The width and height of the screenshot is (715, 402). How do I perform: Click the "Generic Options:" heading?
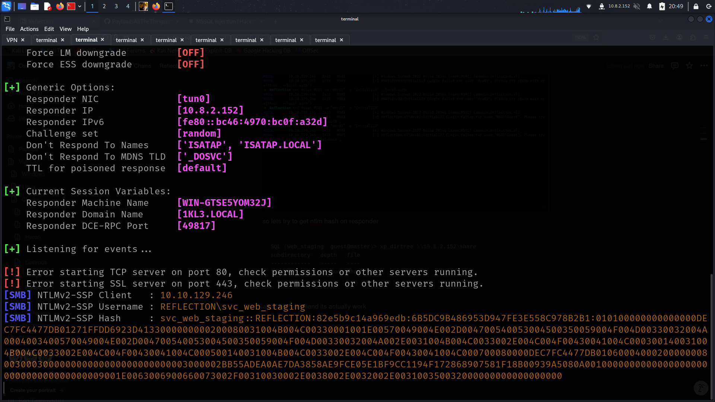70,87
